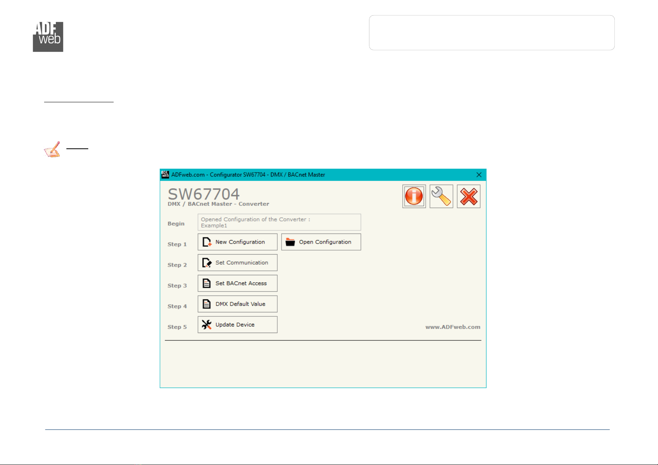Click the Set BACnet Access button
This screenshot has width=658, height=465.
point(237,283)
